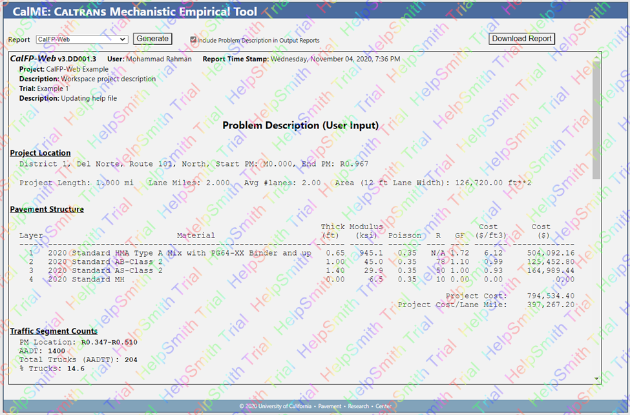Screen dimensions: 630x415
Task: Click the Project Cost/Lane Mile value 397,267.20
Action: [x=551, y=305]
